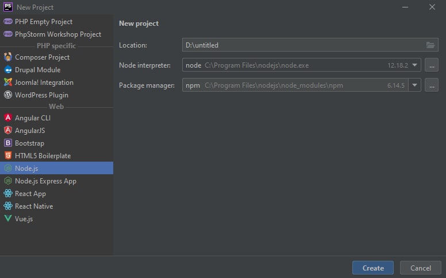Click node version 12.18.2 text
446x278 pixels.
pyautogui.click(x=398, y=65)
